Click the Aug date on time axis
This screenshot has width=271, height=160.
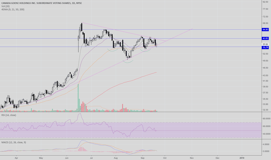coord(116,158)
